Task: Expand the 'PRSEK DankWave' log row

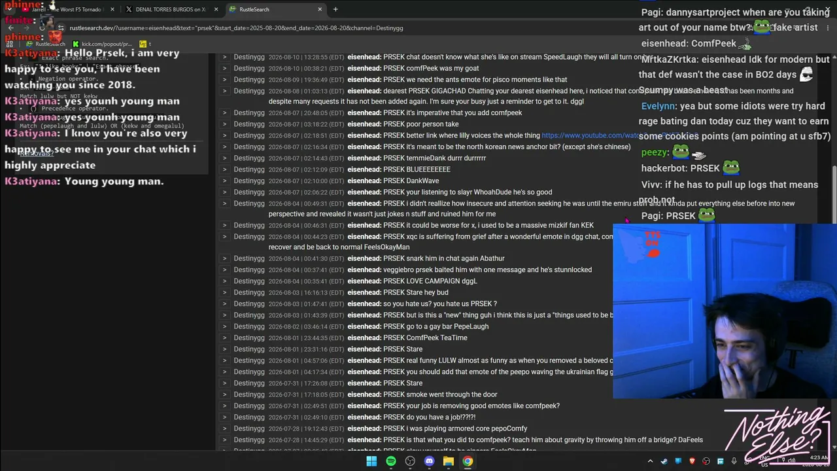Action: [x=224, y=181]
